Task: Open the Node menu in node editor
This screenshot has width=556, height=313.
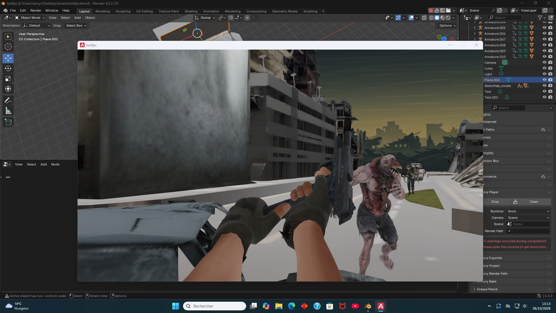Action: tap(55, 164)
